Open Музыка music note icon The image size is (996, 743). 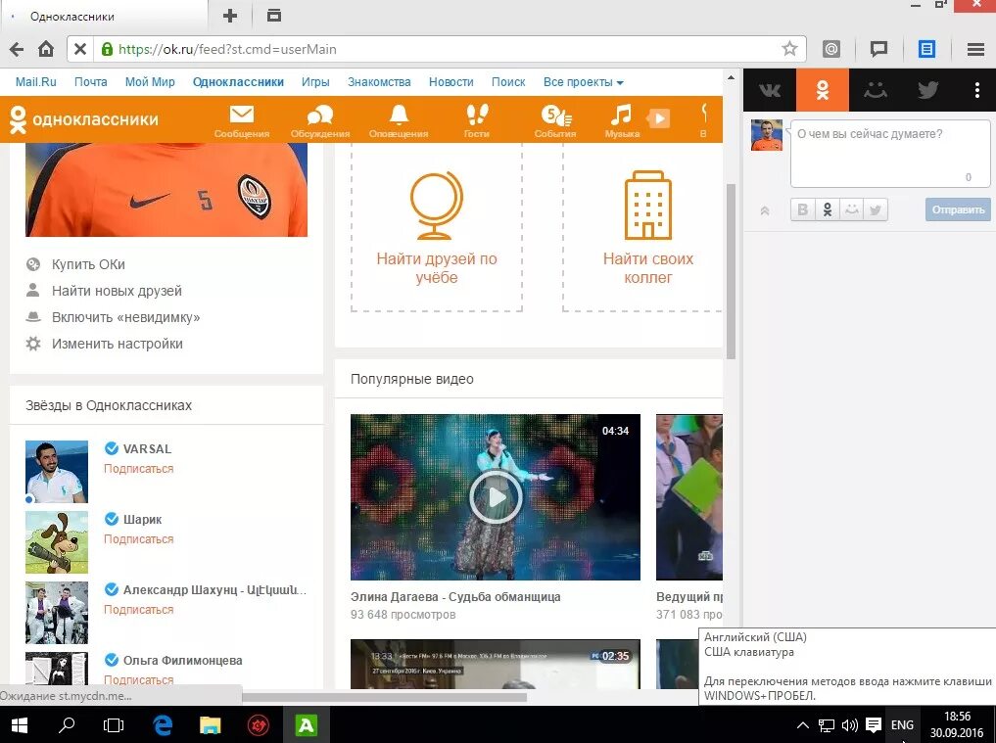622,120
